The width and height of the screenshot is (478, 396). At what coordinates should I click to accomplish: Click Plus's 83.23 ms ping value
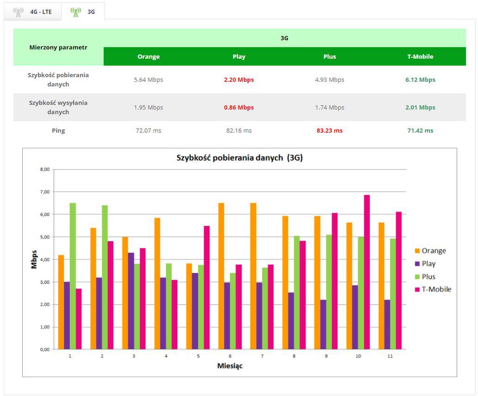coord(329,131)
